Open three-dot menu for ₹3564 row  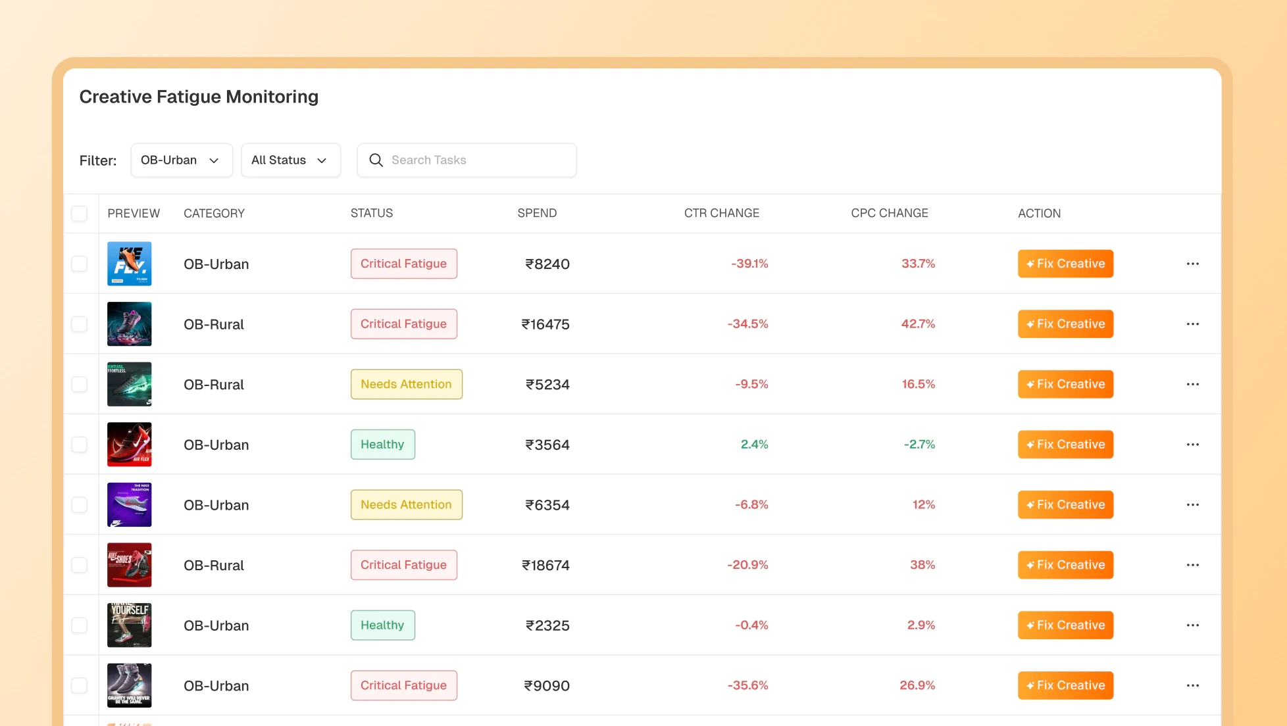tap(1192, 445)
